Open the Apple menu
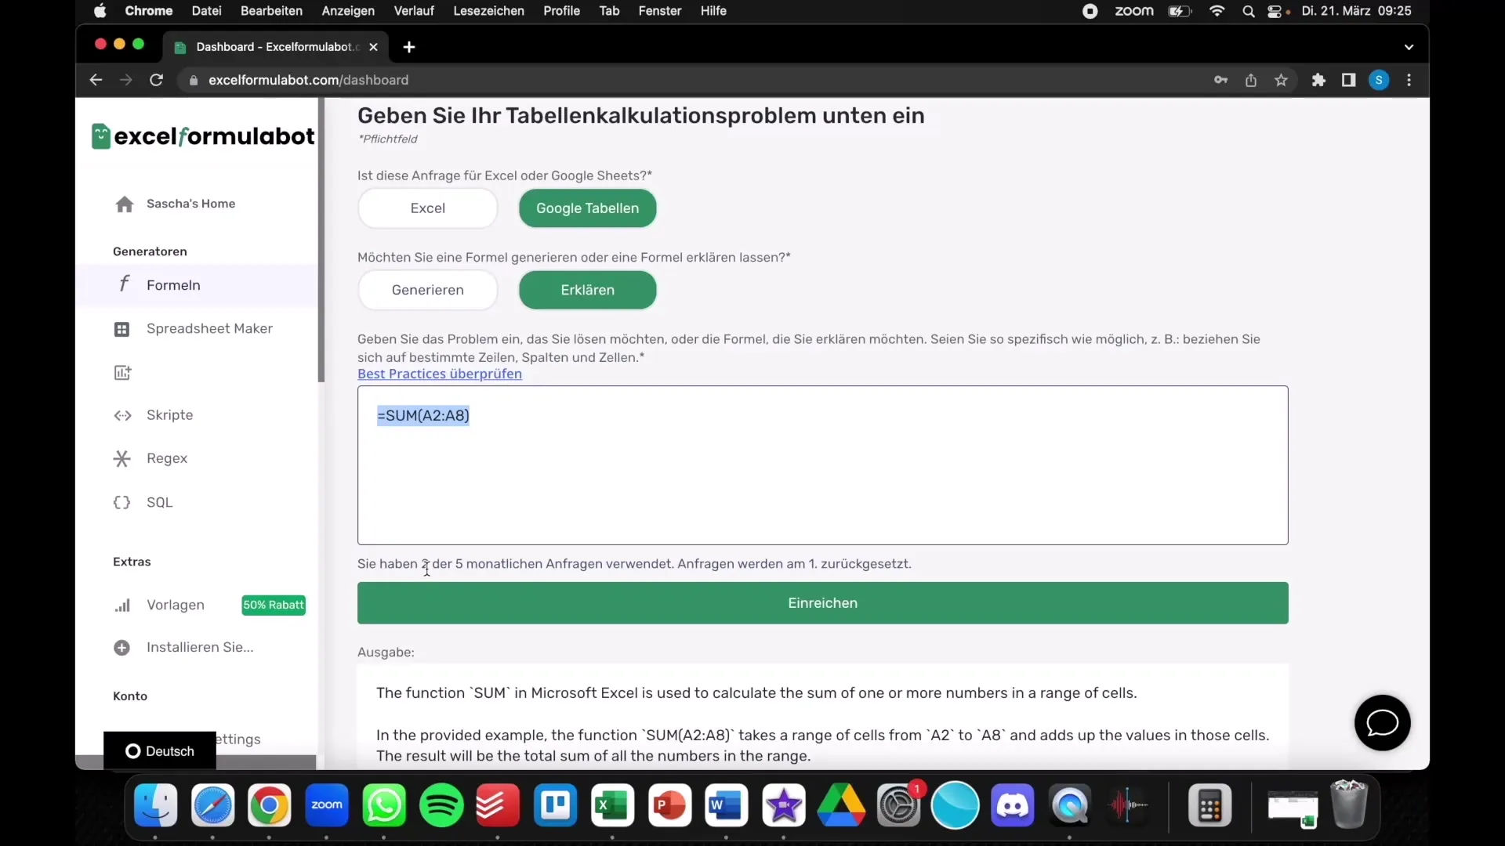Screen dimensions: 1505x846 100,11
